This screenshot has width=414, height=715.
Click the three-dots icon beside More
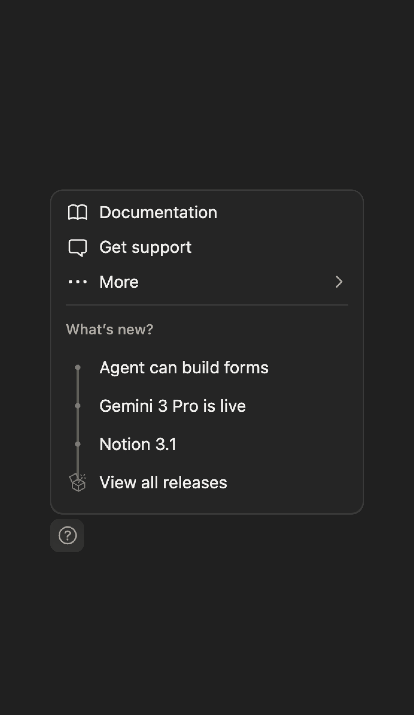77,282
